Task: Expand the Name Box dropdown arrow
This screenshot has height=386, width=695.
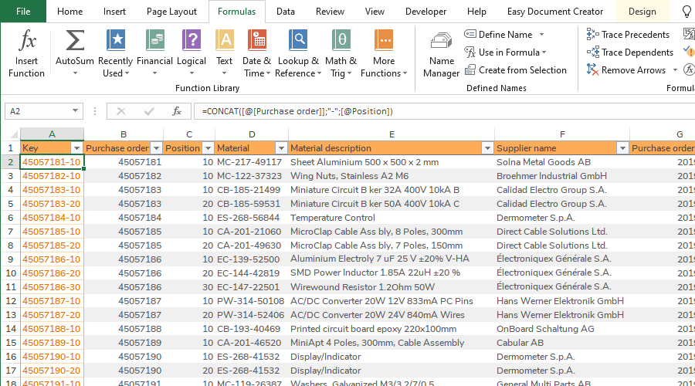Action: pyautogui.click(x=76, y=111)
